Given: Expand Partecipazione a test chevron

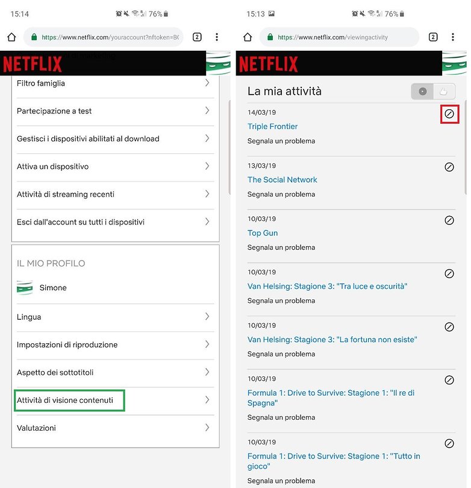Looking at the screenshot, I should (x=207, y=110).
